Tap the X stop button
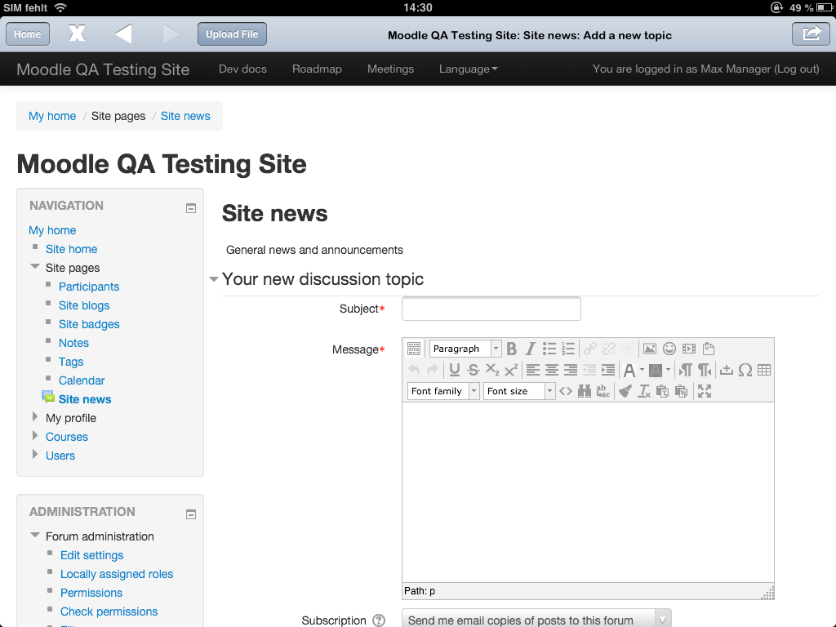Viewport: 836px width, 627px height. click(x=77, y=33)
